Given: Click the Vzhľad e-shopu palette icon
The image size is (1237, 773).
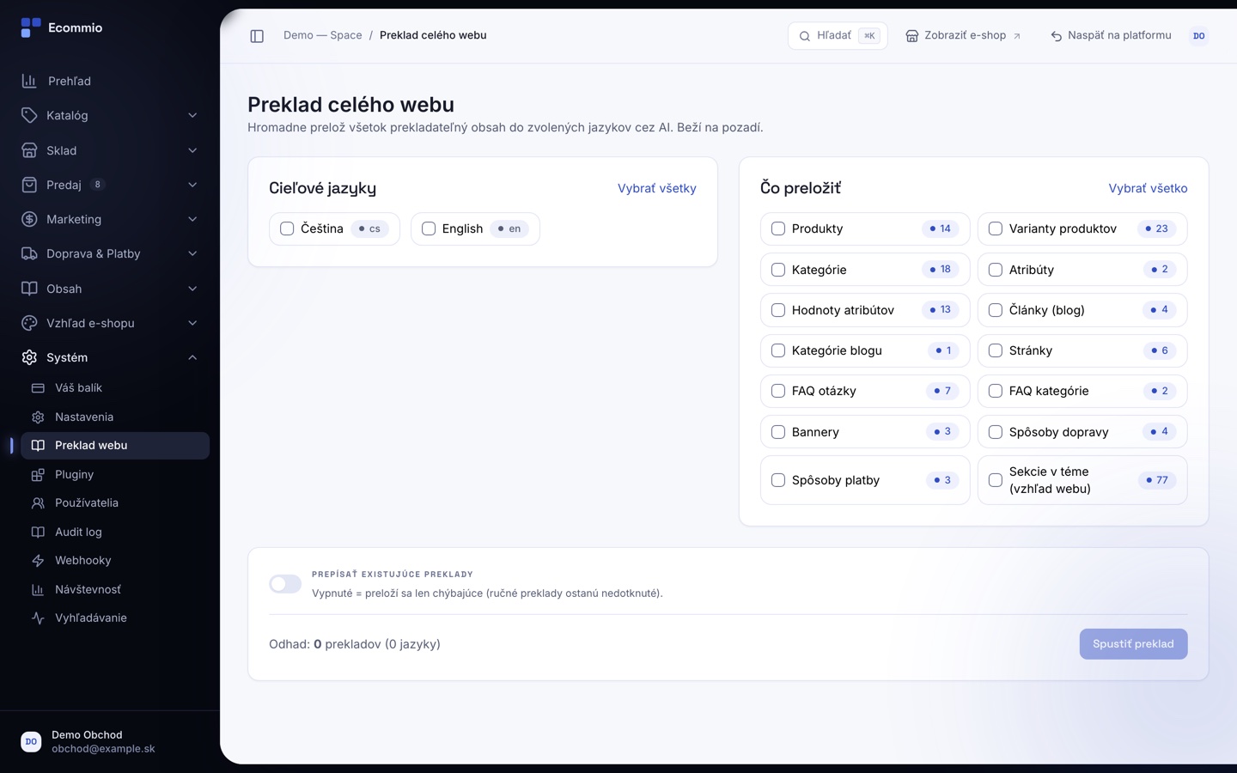Looking at the screenshot, I should coord(29,323).
